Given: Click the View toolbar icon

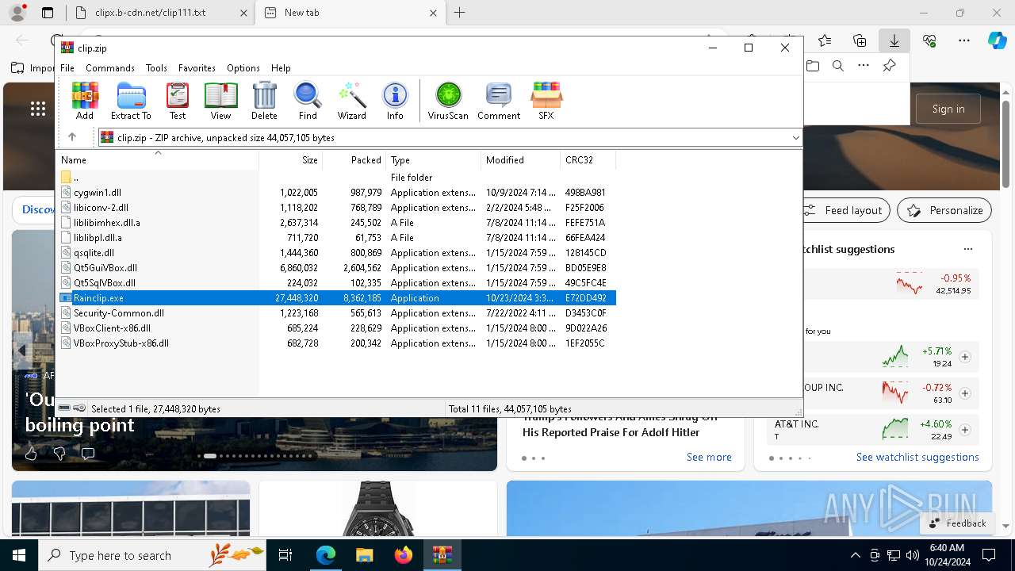Looking at the screenshot, I should (x=220, y=101).
